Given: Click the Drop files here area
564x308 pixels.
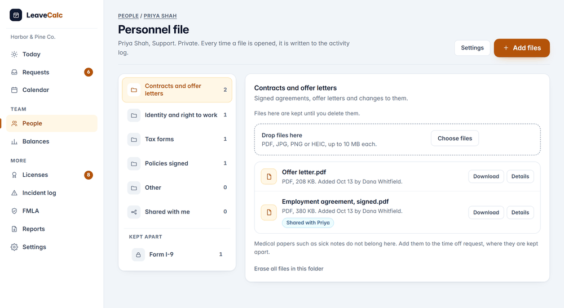Looking at the screenshot, I should point(397,140).
